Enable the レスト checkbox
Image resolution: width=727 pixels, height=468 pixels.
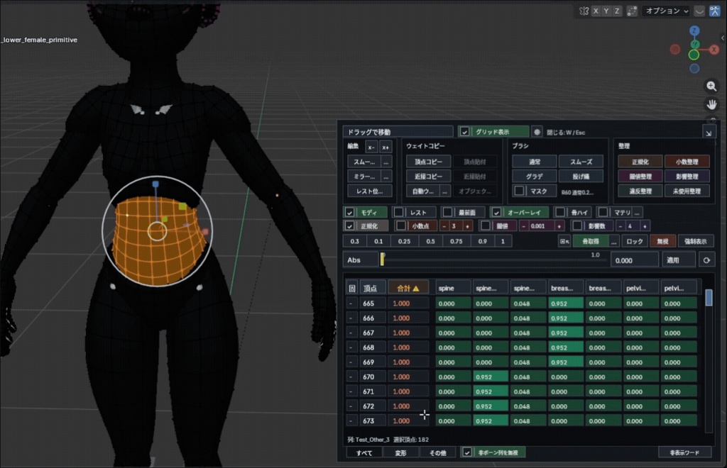click(x=399, y=213)
